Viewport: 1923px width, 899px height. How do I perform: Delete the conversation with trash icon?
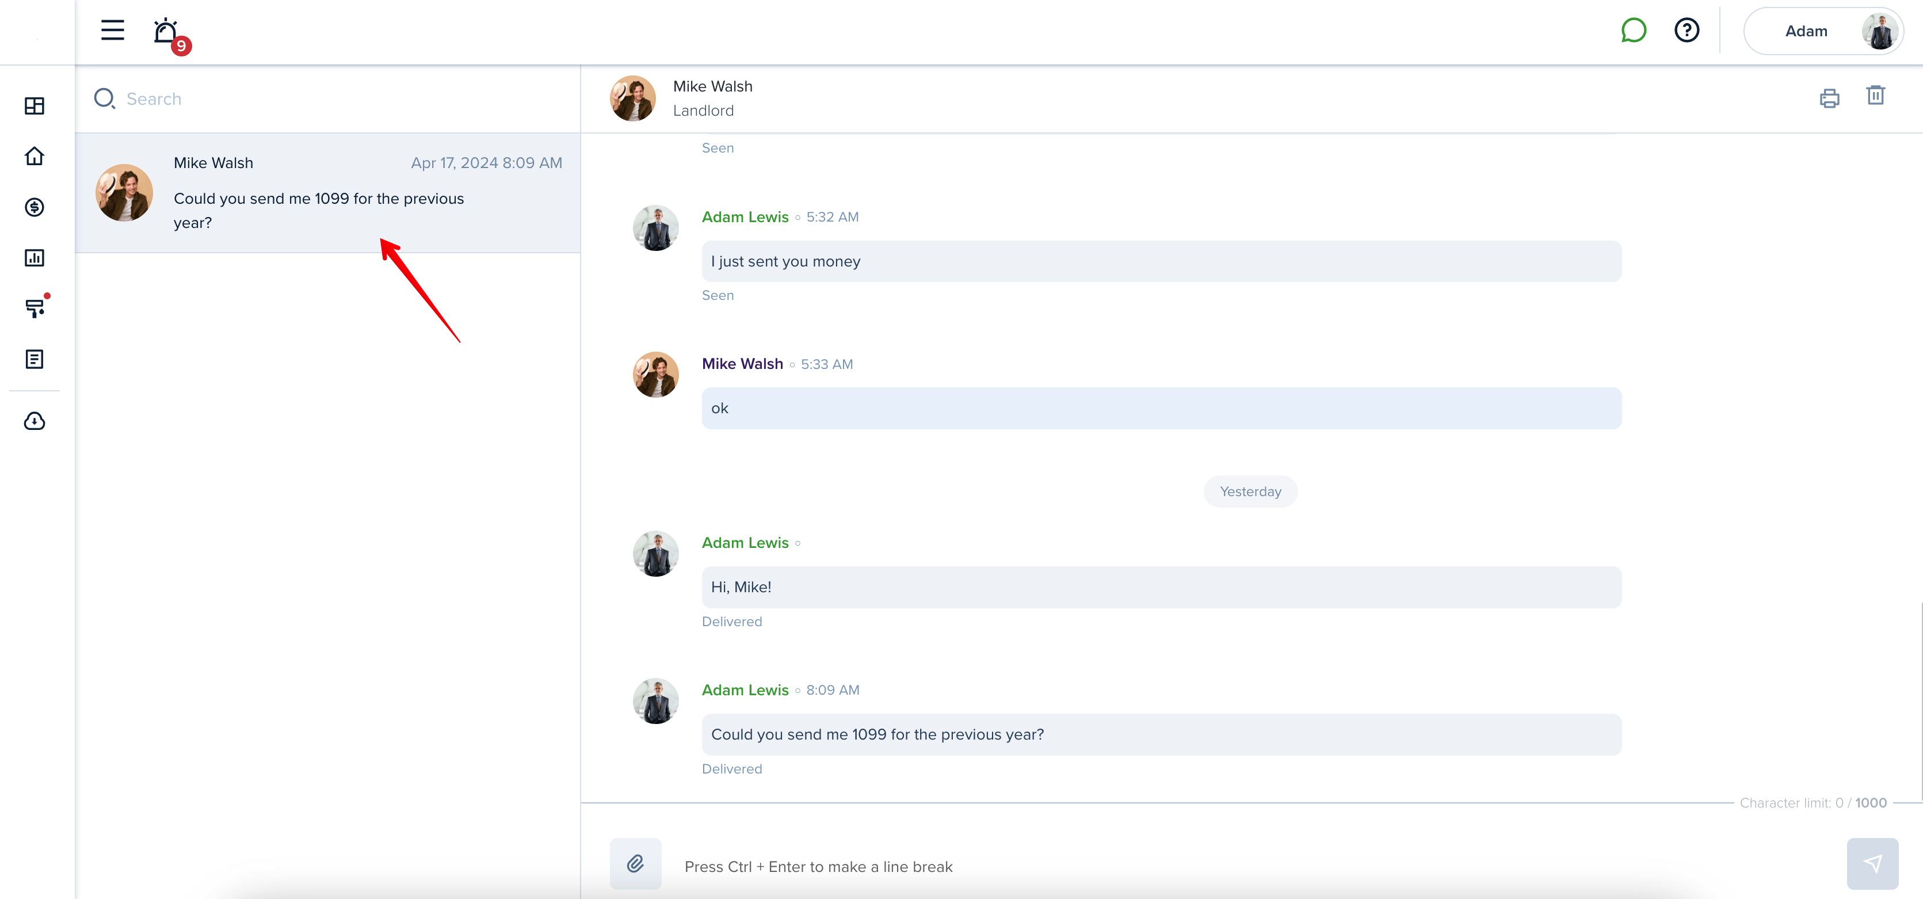pyautogui.click(x=1875, y=96)
